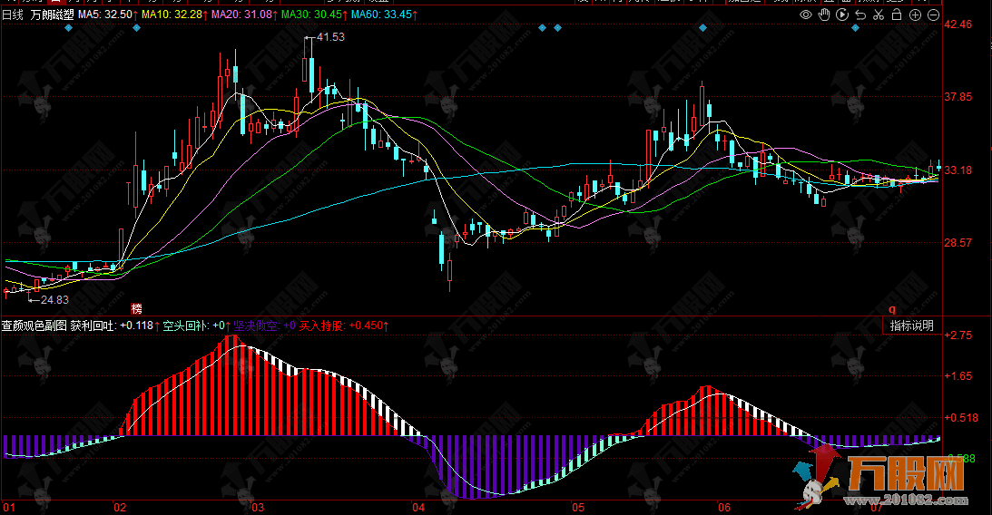
Task: Click the 坚决做空: +0 value
Action: coord(264,326)
